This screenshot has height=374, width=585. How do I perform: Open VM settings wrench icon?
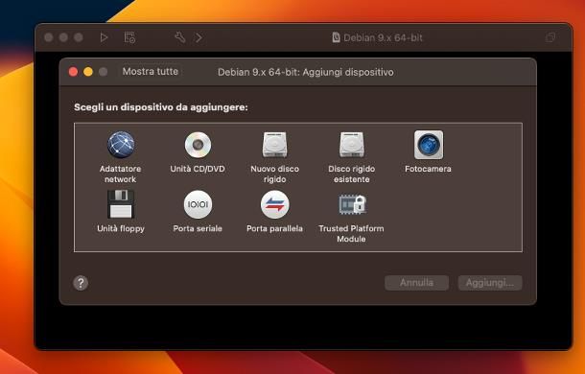click(180, 37)
